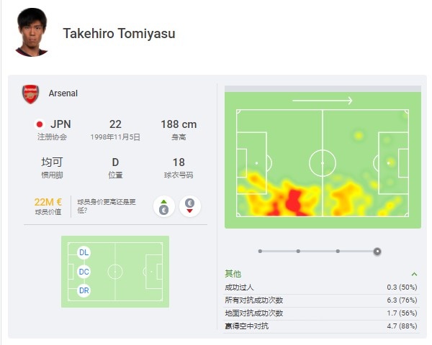Image resolution: width=432 pixels, height=345 pixels.
Task: Vote player value lower with red arrow
Action: click(x=189, y=206)
